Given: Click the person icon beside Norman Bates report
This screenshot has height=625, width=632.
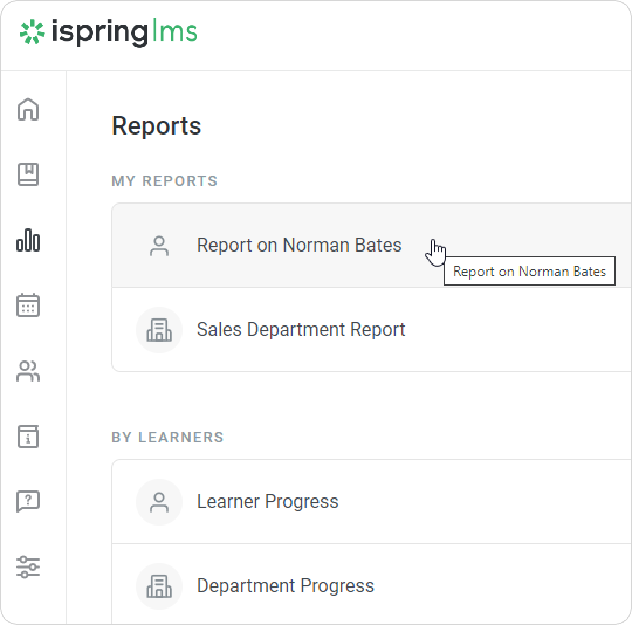Looking at the screenshot, I should click(x=159, y=246).
